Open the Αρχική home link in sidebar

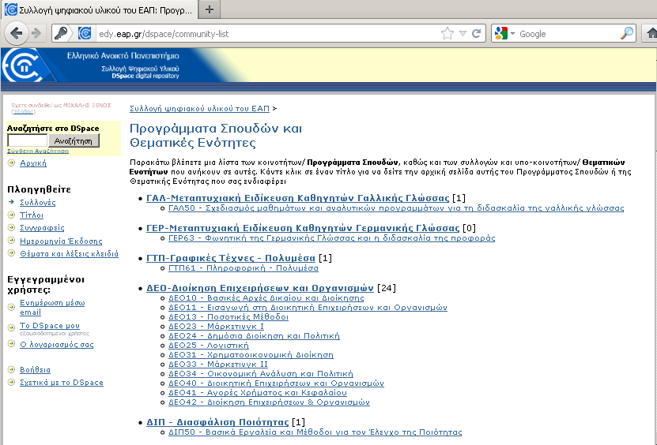coord(33,163)
